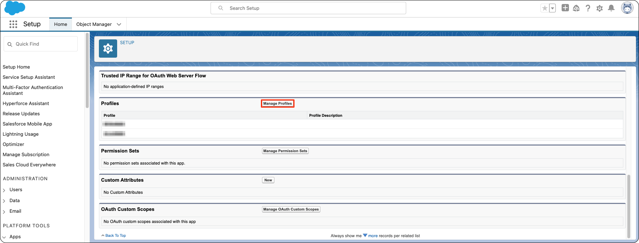Open the notifications bell
This screenshot has height=243, width=639.
coord(611,8)
